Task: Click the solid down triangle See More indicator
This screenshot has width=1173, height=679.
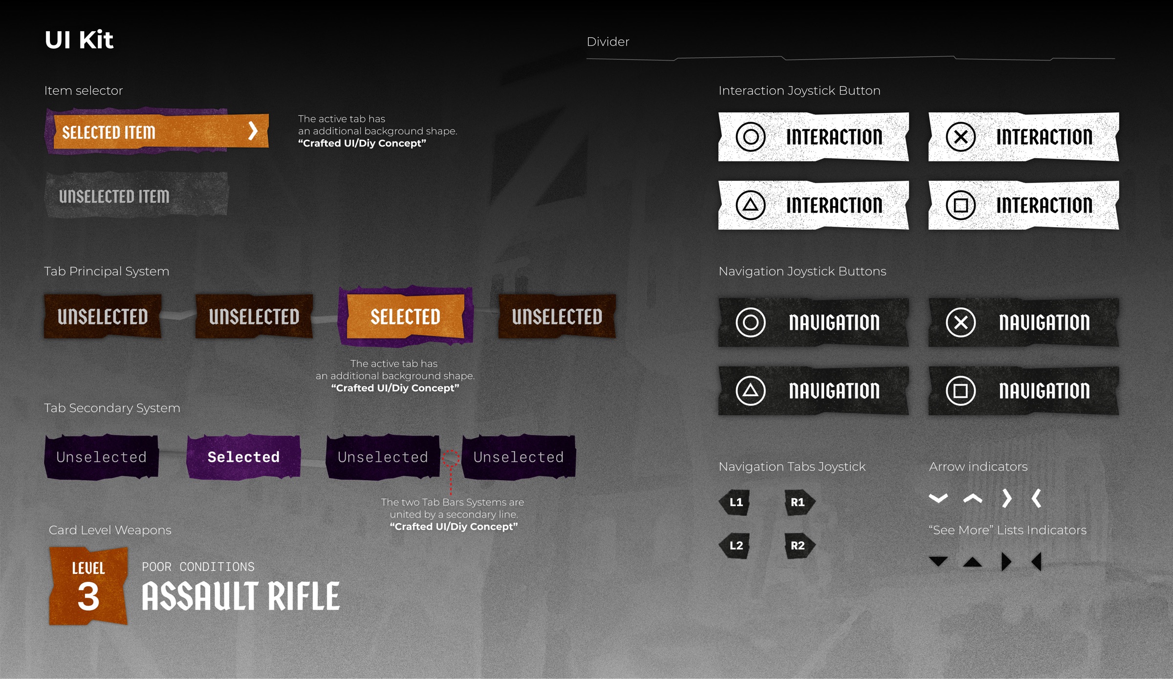Action: tap(938, 562)
